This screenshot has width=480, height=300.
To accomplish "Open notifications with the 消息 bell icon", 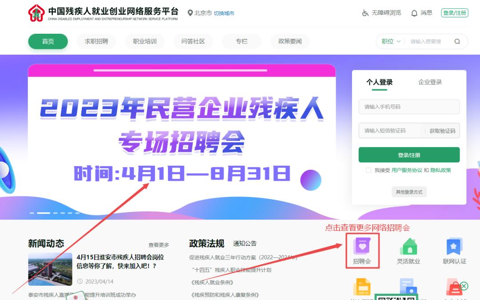I will click(x=415, y=13).
